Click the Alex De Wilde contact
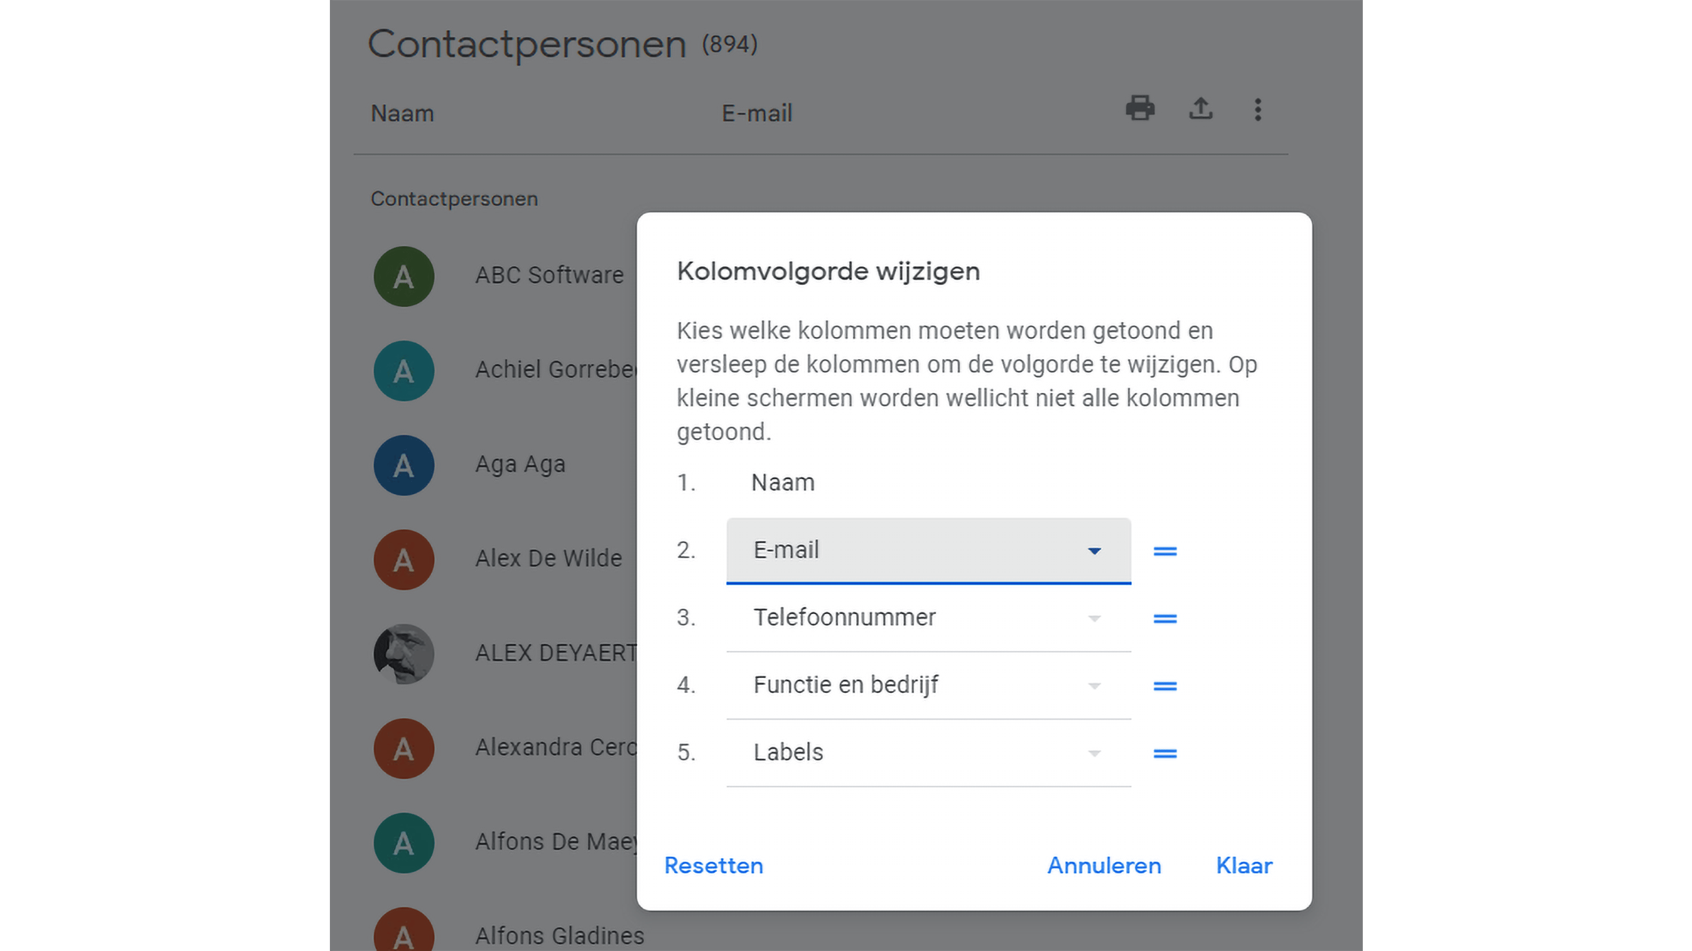The height and width of the screenshot is (951, 1692). (x=548, y=559)
